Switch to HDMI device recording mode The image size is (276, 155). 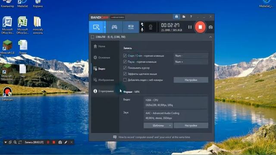pyautogui.click(x=131, y=27)
